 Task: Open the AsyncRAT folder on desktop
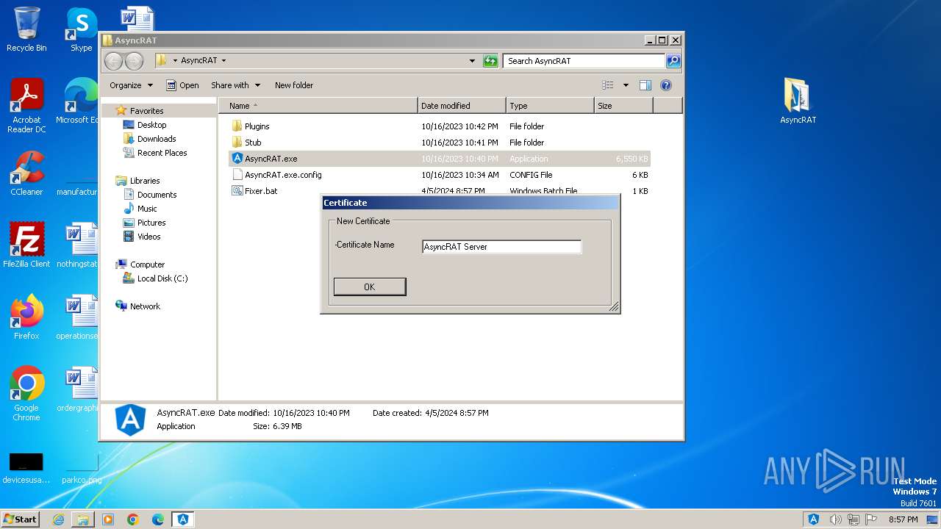(798, 101)
